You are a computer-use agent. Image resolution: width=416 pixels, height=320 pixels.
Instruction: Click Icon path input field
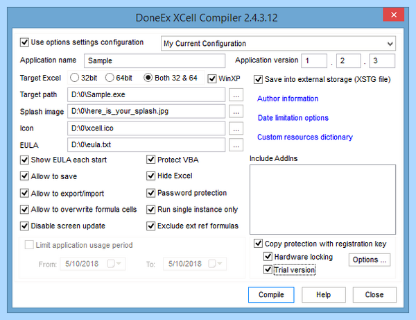[x=146, y=128]
